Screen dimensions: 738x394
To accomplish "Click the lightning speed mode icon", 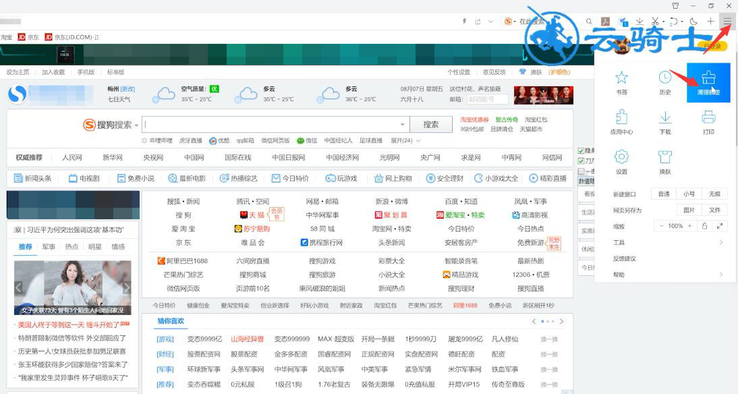I will click(x=464, y=21).
